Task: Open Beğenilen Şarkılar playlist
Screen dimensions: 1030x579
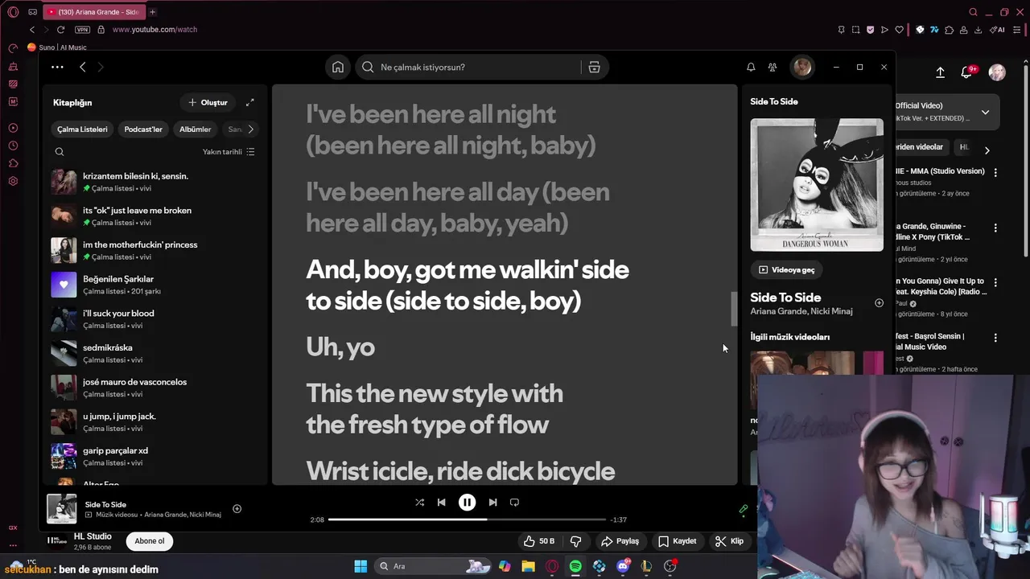Action: tap(154, 285)
